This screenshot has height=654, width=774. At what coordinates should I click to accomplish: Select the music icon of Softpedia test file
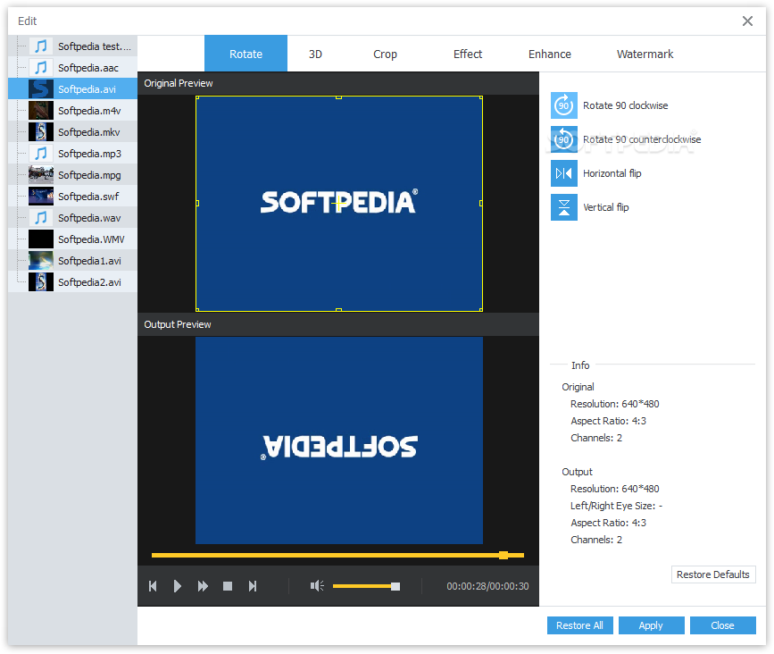pyautogui.click(x=41, y=46)
